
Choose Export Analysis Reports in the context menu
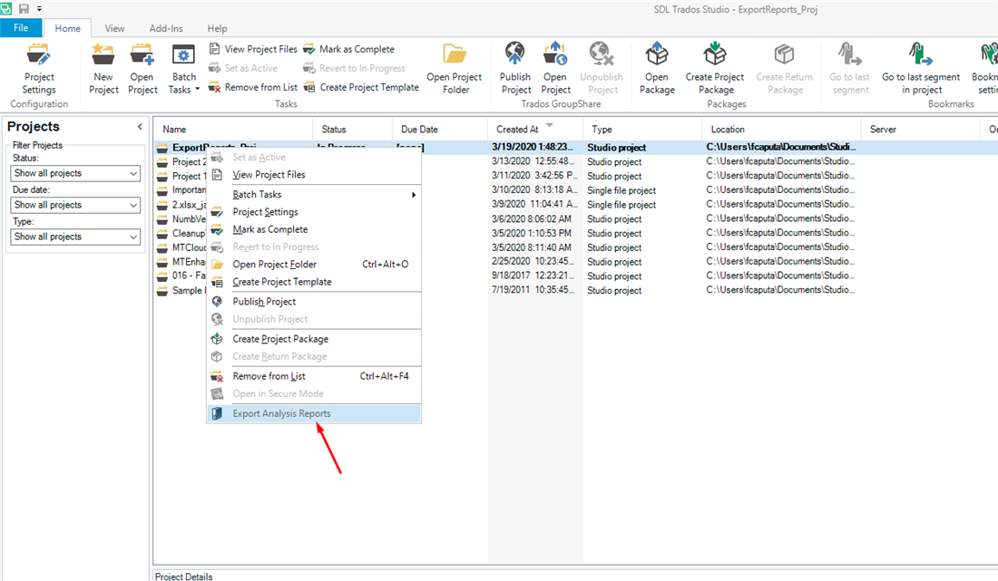314,413
